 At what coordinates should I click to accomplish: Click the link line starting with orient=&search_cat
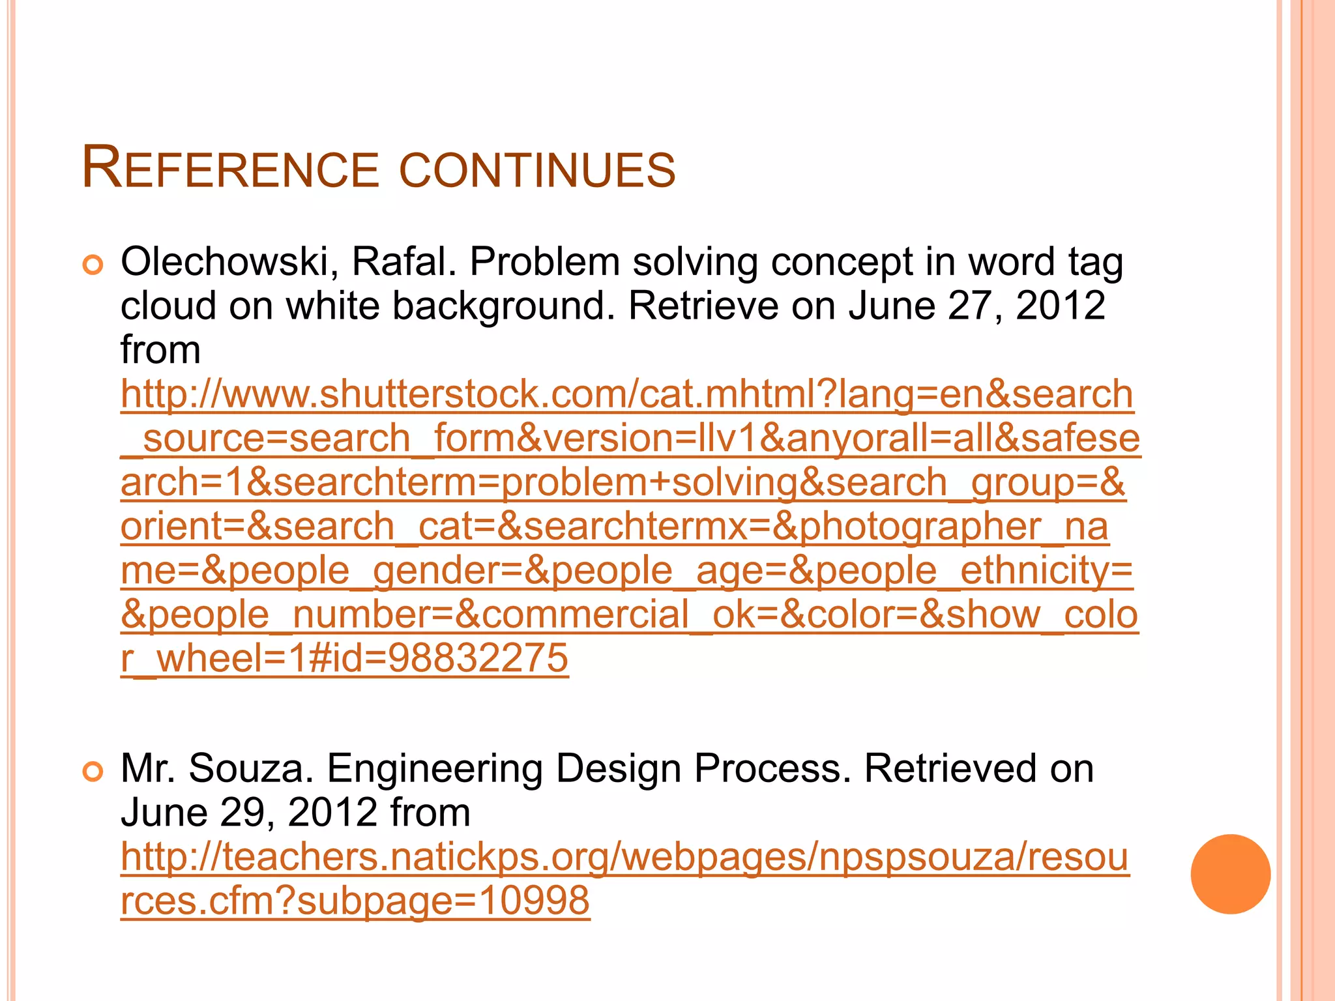click(x=614, y=527)
